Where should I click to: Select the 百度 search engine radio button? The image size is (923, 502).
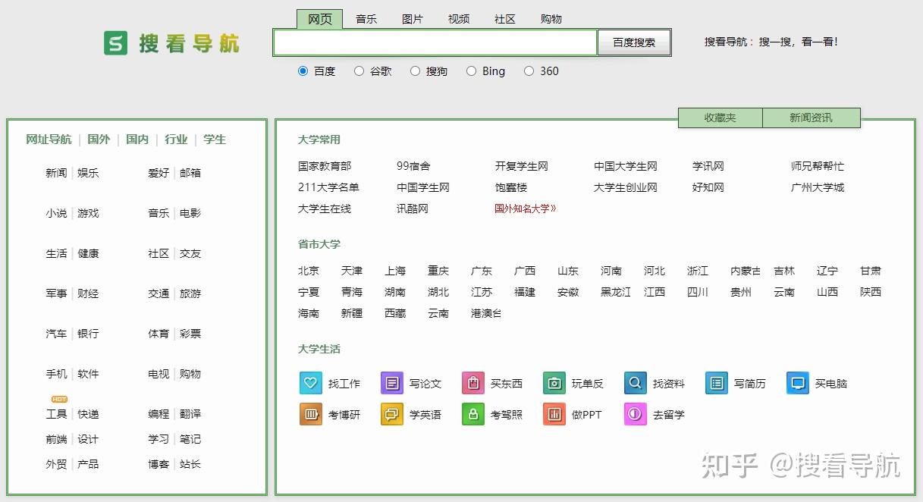pos(303,71)
